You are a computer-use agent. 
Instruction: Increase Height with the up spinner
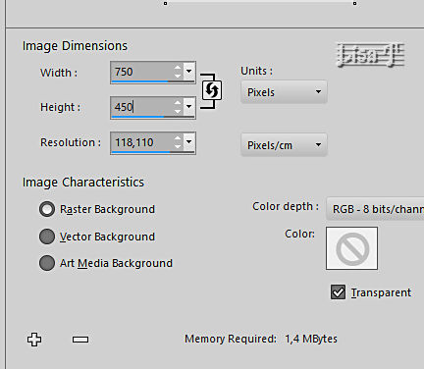(x=178, y=103)
